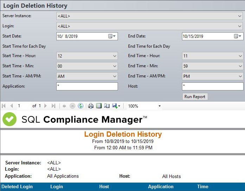Expand the Login dropdown list
The height and width of the screenshot is (191, 245).
(x=240, y=26)
